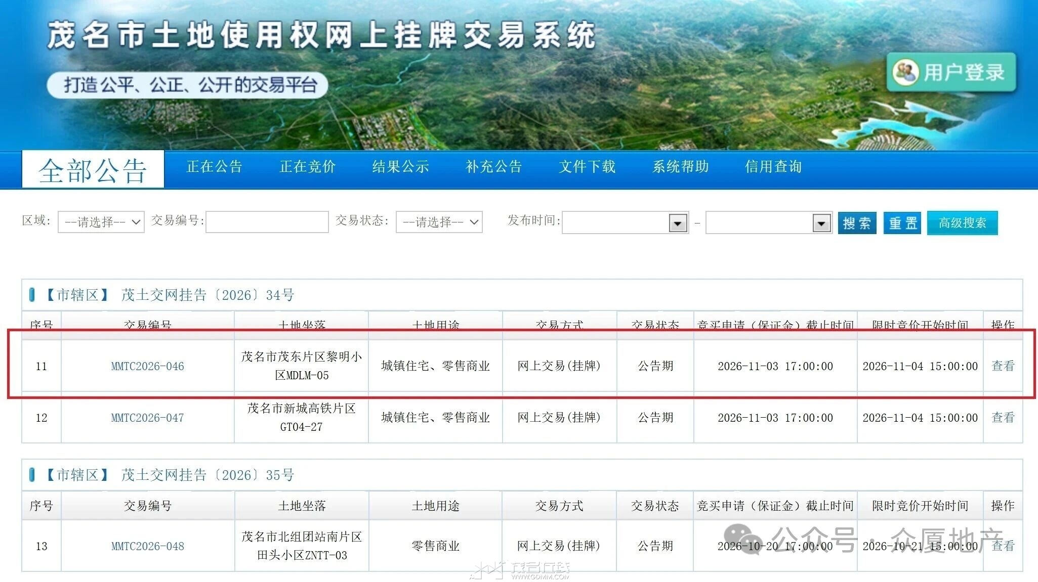This screenshot has height=582, width=1038.
Task: Click the 重置 reset button
Action: [x=902, y=222]
